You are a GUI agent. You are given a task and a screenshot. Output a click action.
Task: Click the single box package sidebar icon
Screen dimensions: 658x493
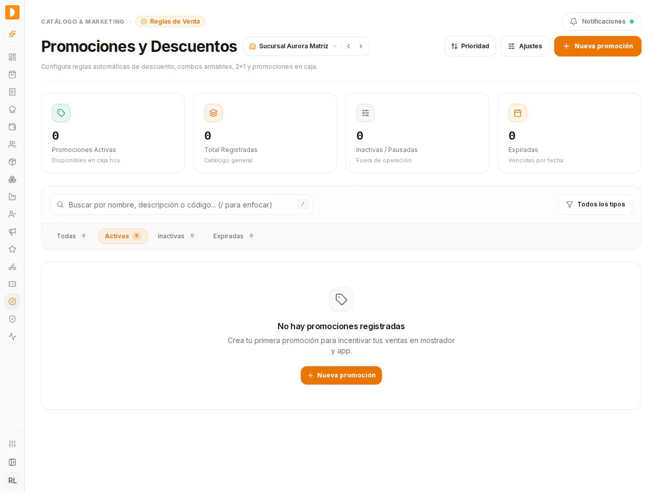[12, 162]
